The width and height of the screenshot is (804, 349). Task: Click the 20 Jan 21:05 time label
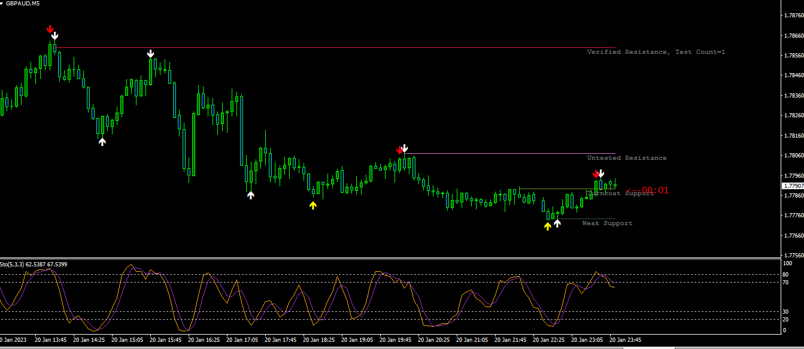tap(472, 339)
